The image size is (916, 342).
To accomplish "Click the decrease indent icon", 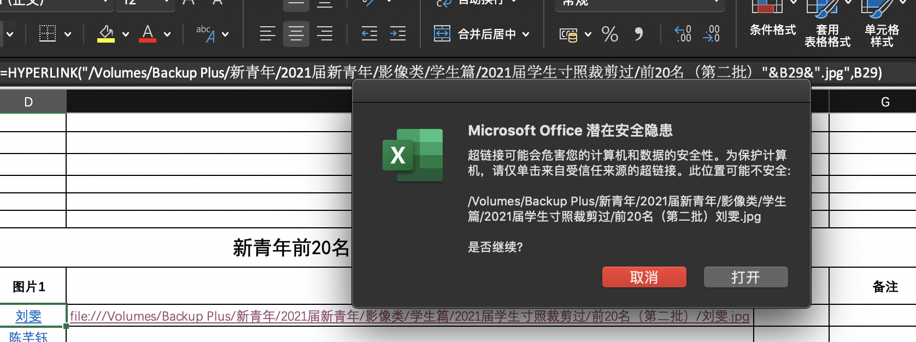I will [x=369, y=34].
